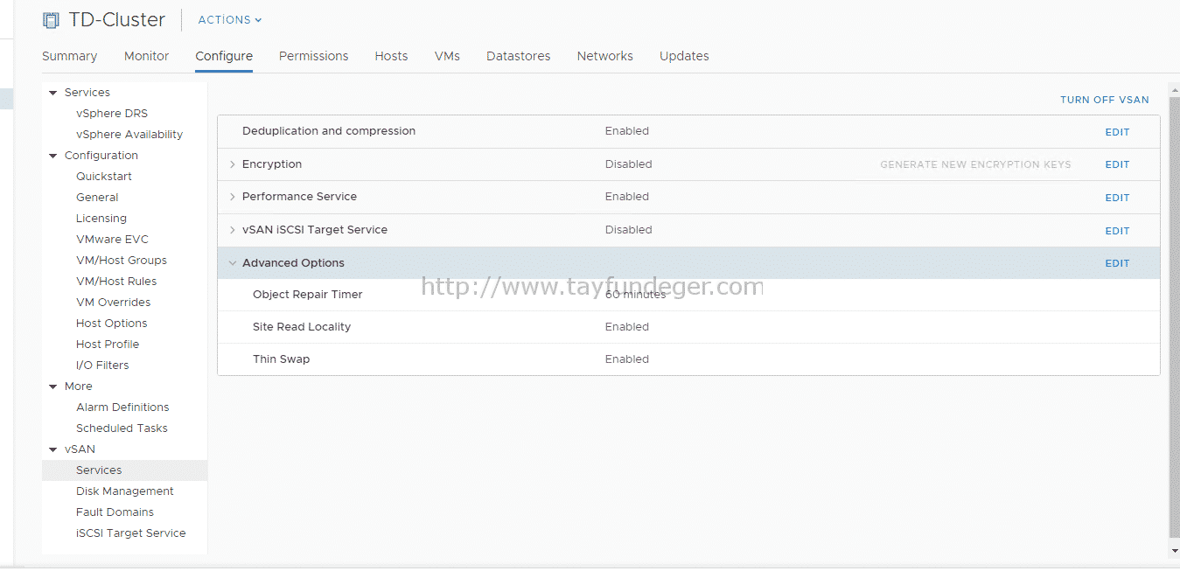Open the Networks tab

click(x=604, y=56)
